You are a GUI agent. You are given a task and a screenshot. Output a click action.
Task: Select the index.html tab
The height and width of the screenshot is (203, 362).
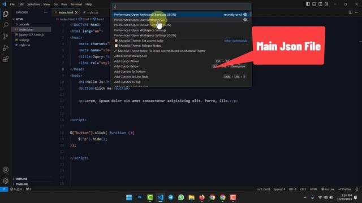click(x=66, y=12)
